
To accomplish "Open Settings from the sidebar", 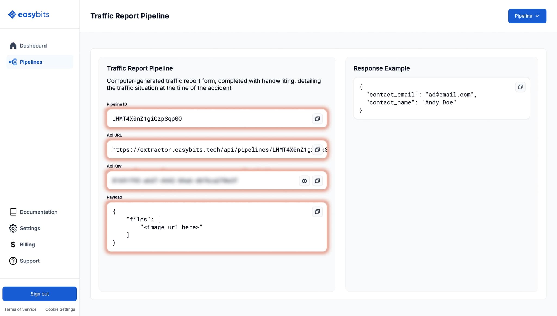I will 40,228.
